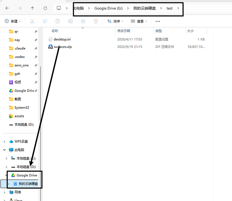Click the surfaces.zip archive icon

50,47
